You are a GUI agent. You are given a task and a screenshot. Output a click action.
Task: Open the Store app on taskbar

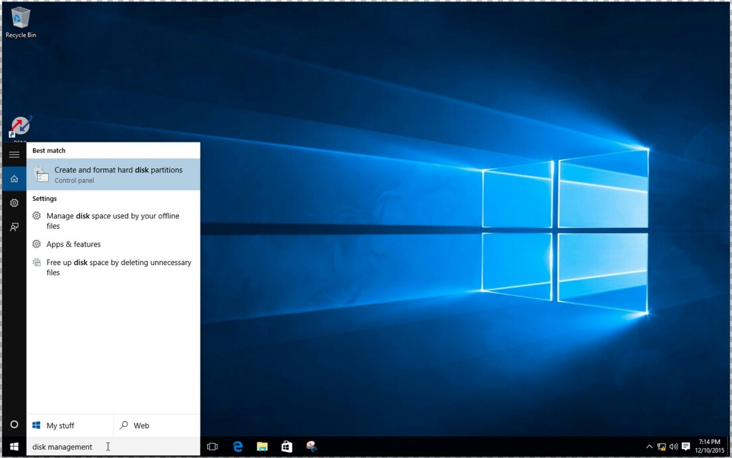(287, 447)
